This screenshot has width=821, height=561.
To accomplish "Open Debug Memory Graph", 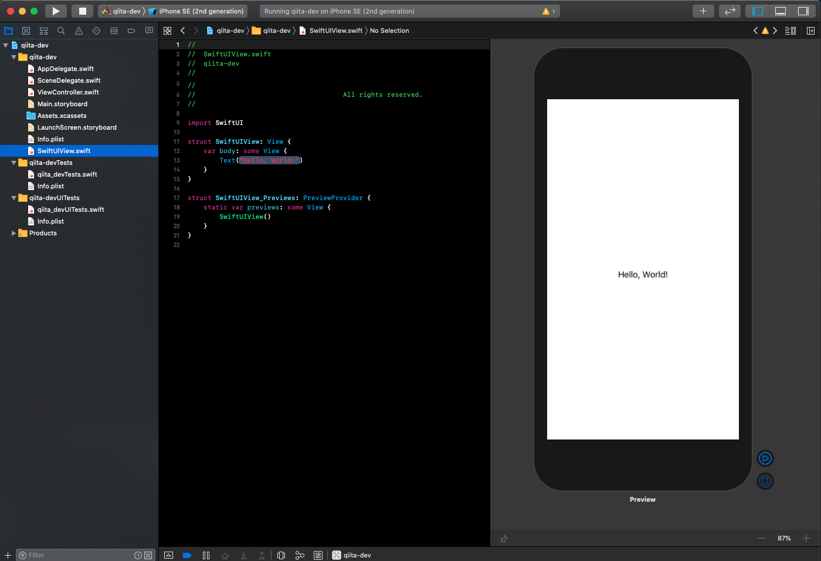I will 300,555.
